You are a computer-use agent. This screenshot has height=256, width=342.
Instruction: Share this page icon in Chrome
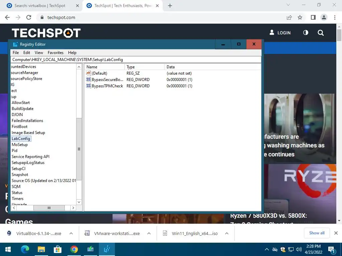click(x=289, y=17)
